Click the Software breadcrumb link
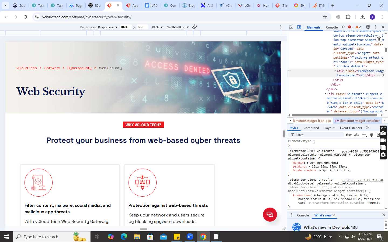The height and width of the screenshot is (242, 388). pyautogui.click(x=52, y=68)
